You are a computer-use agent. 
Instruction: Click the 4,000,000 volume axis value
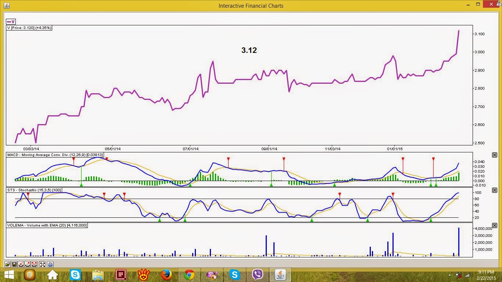[484, 229]
